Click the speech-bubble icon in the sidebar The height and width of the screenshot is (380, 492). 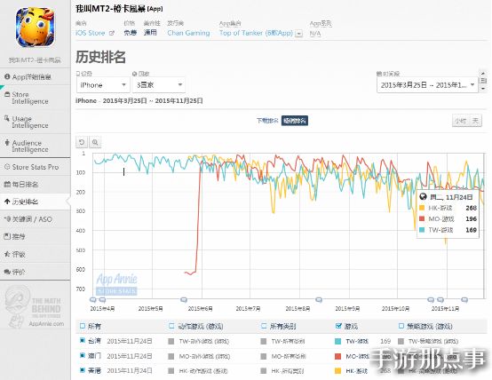pyautogui.click(x=7, y=272)
